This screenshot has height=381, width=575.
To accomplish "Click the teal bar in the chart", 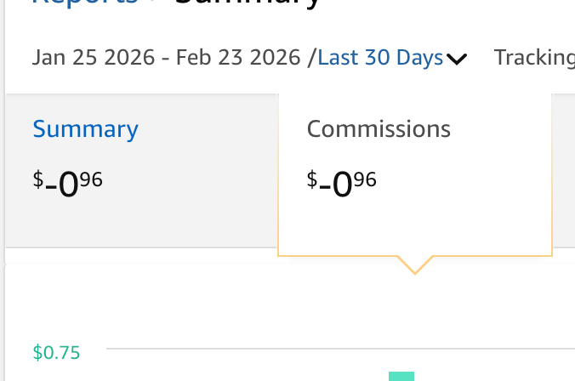I will [401, 376].
